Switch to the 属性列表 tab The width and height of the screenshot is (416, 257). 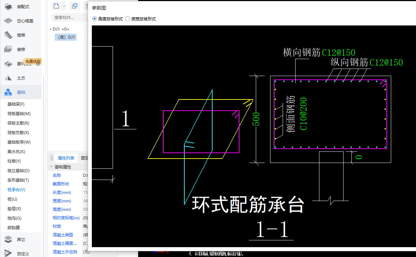66,158
